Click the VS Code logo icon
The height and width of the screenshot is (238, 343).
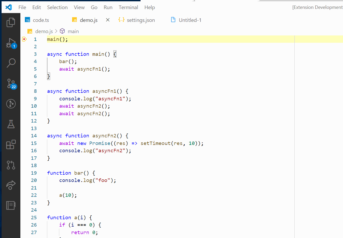tap(8, 7)
